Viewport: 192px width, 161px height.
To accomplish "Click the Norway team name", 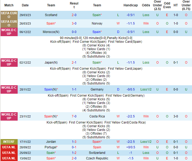I will (x=97, y=23).
